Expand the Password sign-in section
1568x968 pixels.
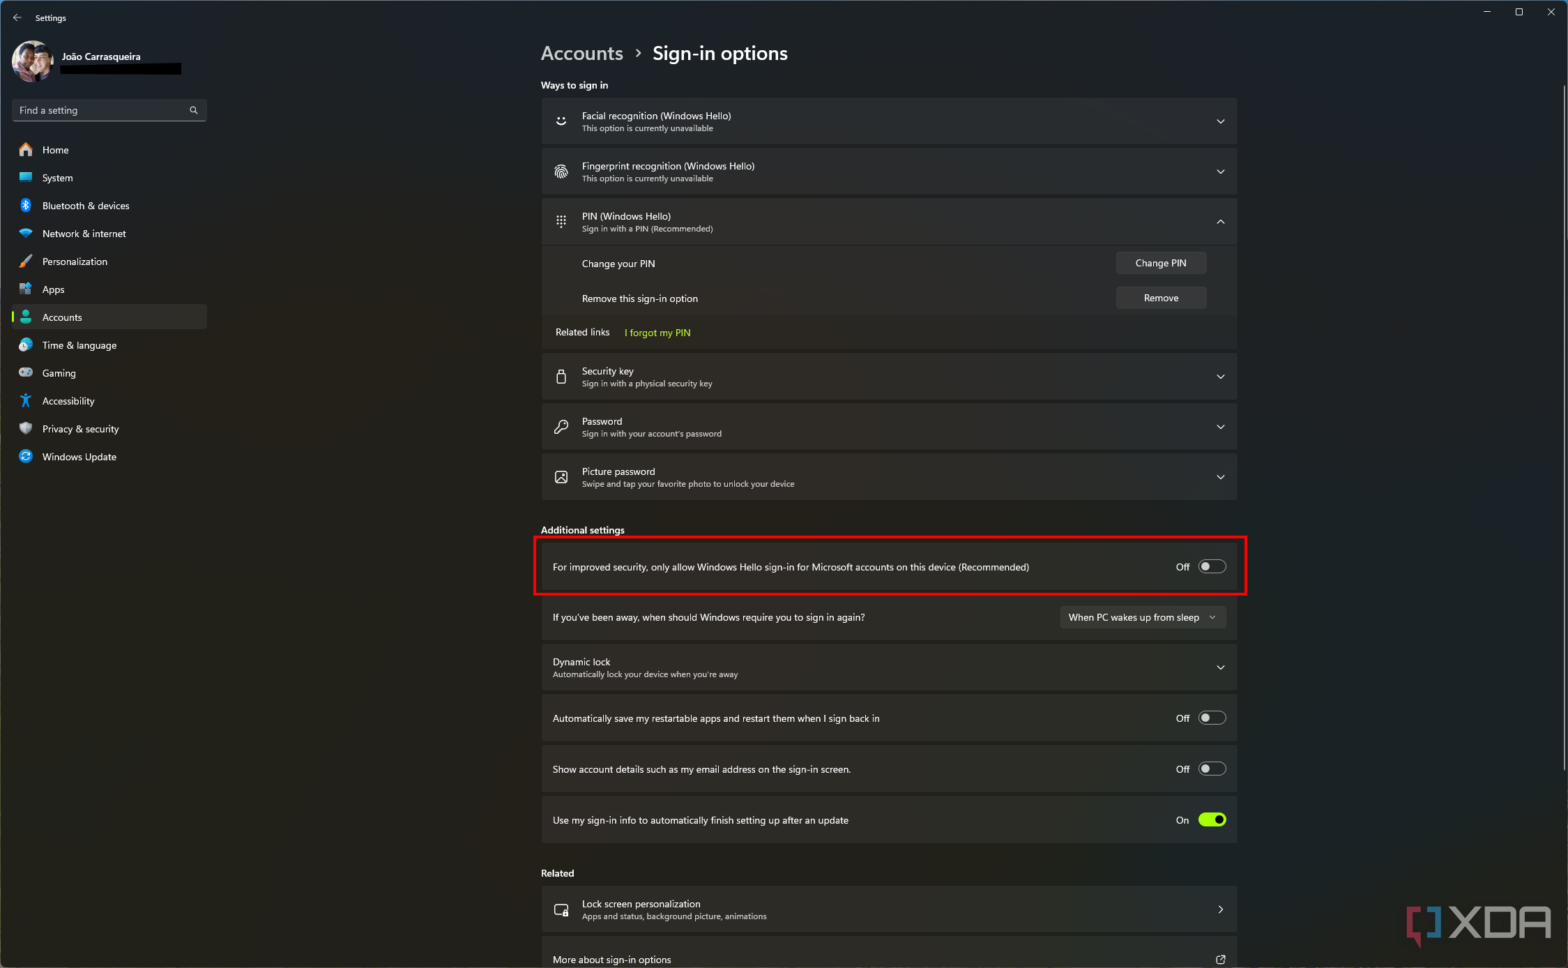tap(889, 427)
